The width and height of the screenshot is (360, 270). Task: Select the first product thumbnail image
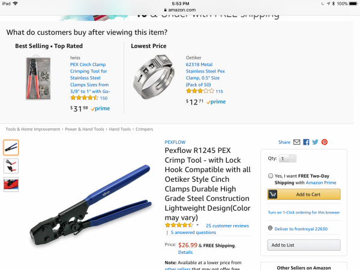11,148
